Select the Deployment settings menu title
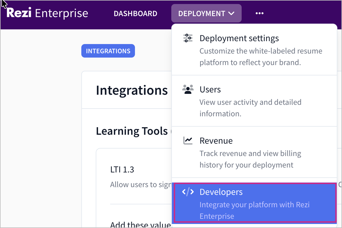Screen dimensions: 342x228 coord(239,38)
